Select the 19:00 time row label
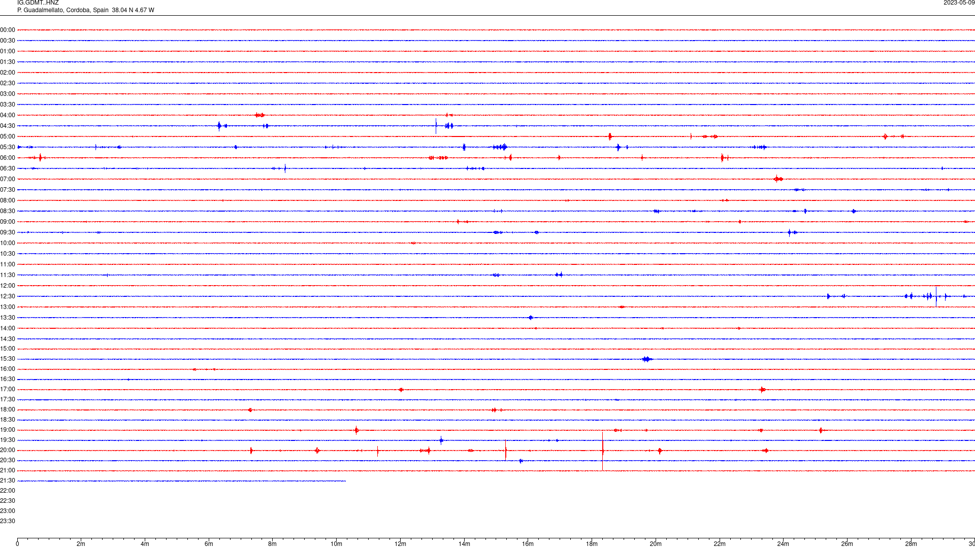975x548 pixels. click(x=8, y=430)
